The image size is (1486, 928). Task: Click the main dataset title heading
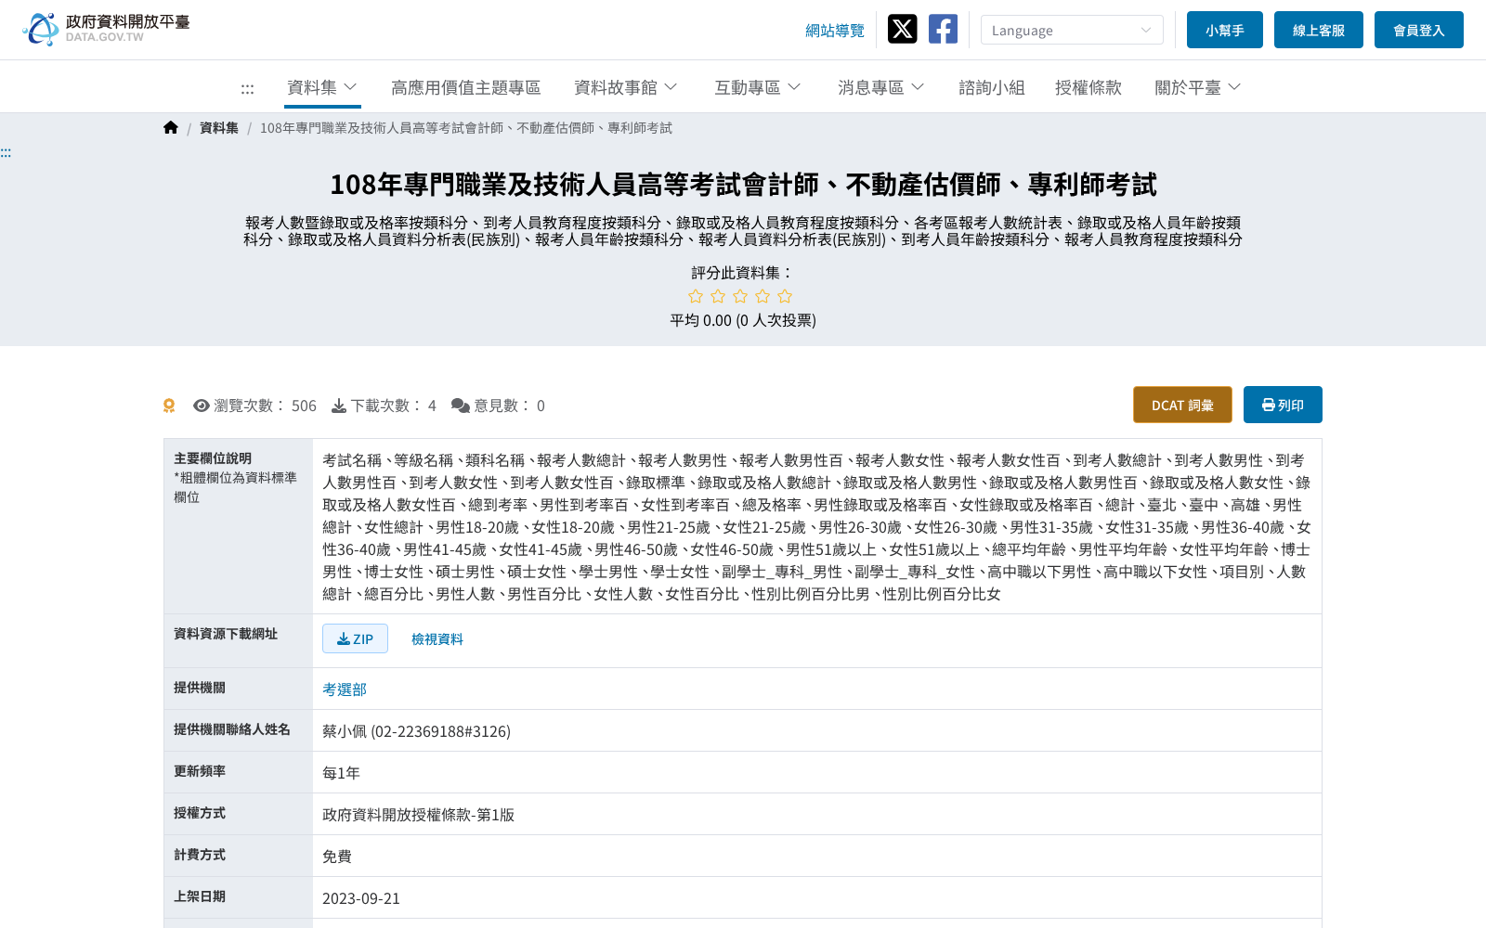tap(743, 185)
